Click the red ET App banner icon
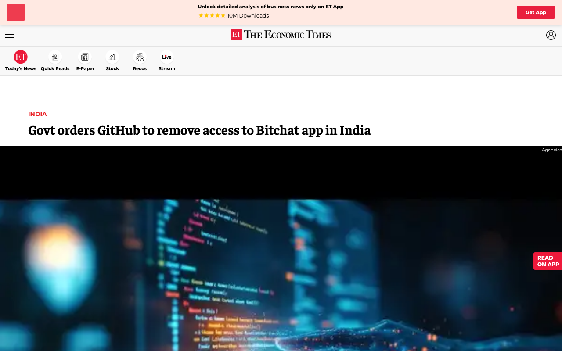This screenshot has width=562, height=351. (x=16, y=12)
